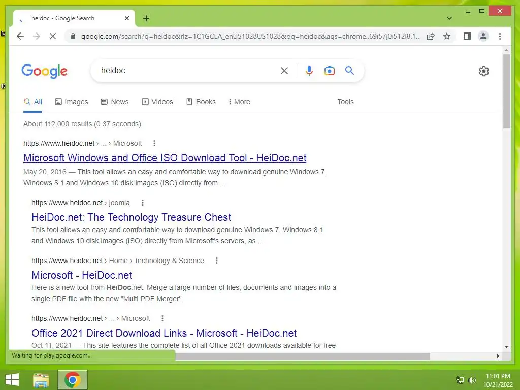520x390 pixels.
Task: Click the forward navigation arrow
Action: pyautogui.click(x=37, y=36)
